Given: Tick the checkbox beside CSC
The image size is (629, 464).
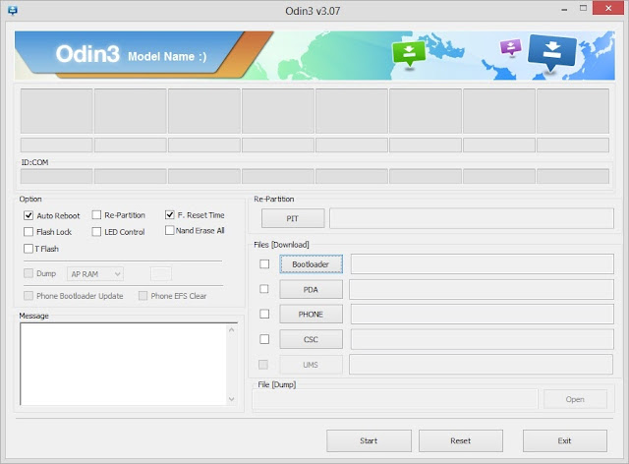Looking at the screenshot, I should [264, 339].
